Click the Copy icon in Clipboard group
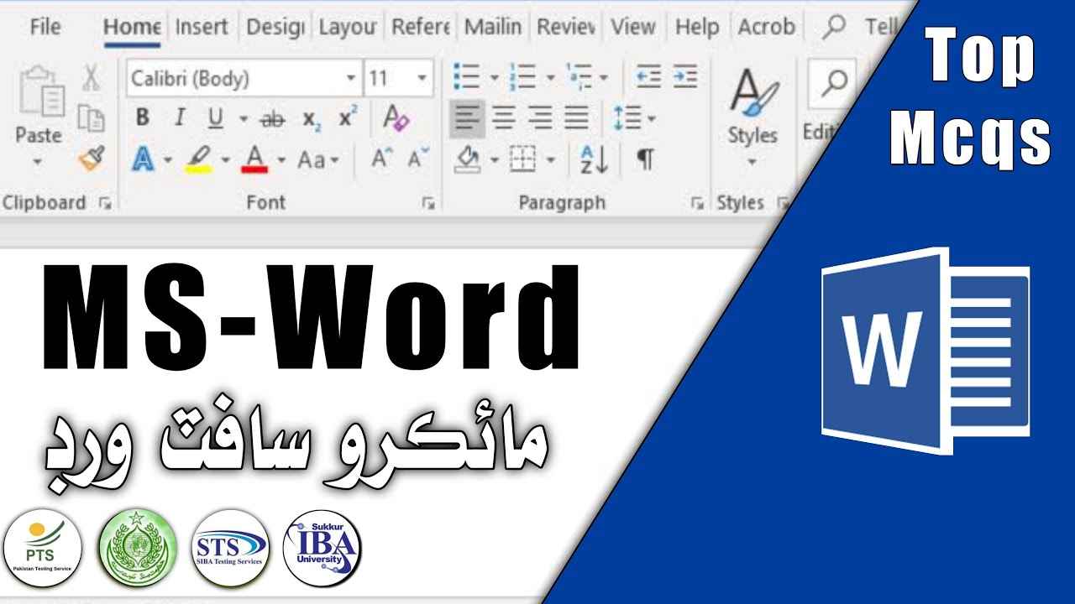The height and width of the screenshot is (604, 1075). 91,117
